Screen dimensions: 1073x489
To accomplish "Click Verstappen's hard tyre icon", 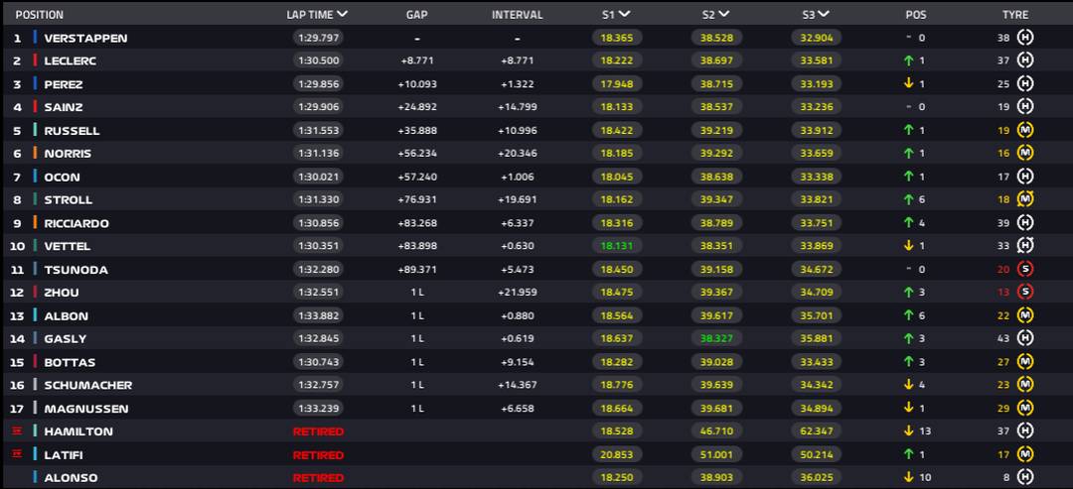I will (x=1024, y=38).
